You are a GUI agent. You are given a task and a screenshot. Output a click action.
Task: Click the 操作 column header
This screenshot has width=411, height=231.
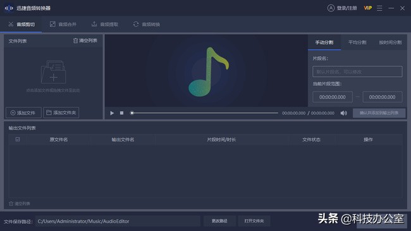[x=368, y=139]
